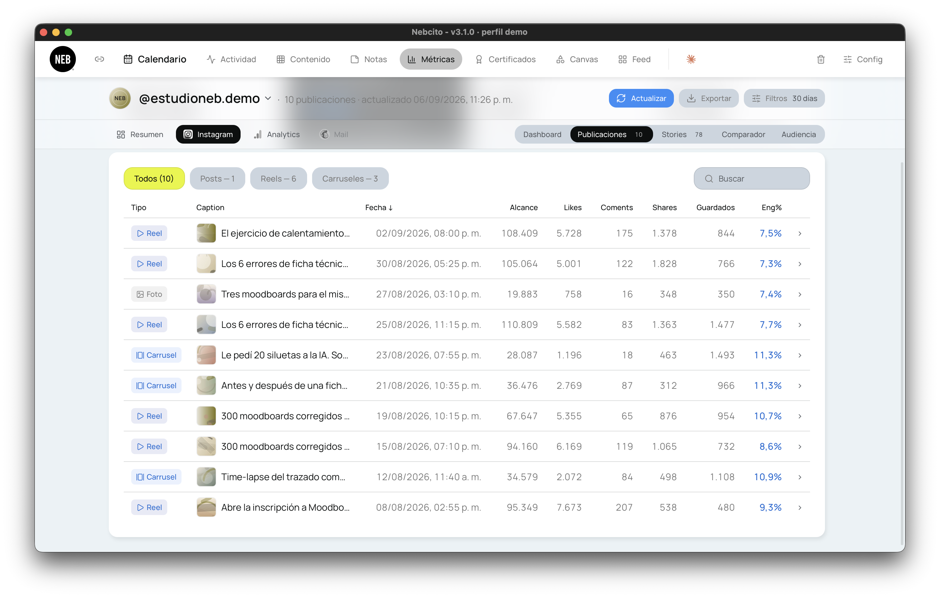Sort by the Fecha column header
Viewport: 940px width, 598px height.
coord(379,208)
